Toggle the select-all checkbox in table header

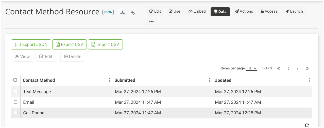click(x=15, y=80)
